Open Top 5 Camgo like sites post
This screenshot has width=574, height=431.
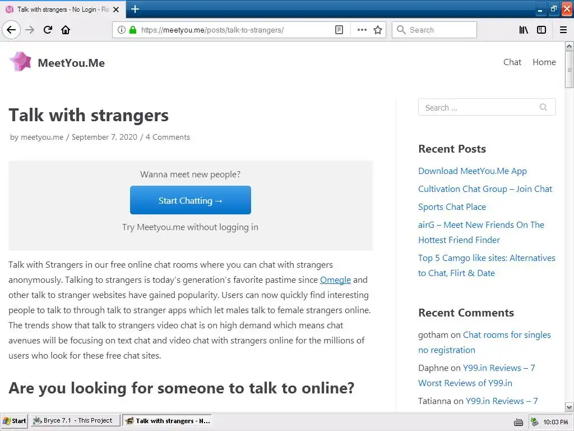[487, 265]
